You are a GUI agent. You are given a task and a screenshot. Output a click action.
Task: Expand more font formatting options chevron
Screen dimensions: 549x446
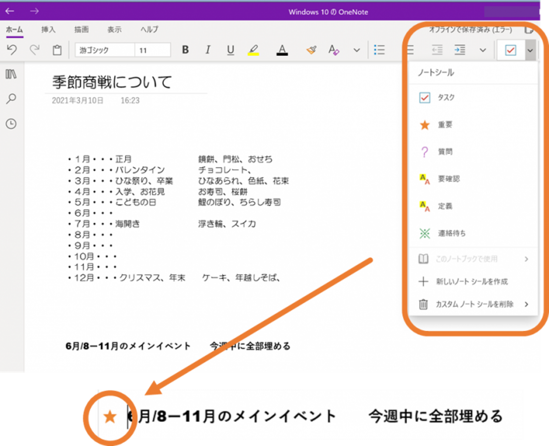click(357, 50)
